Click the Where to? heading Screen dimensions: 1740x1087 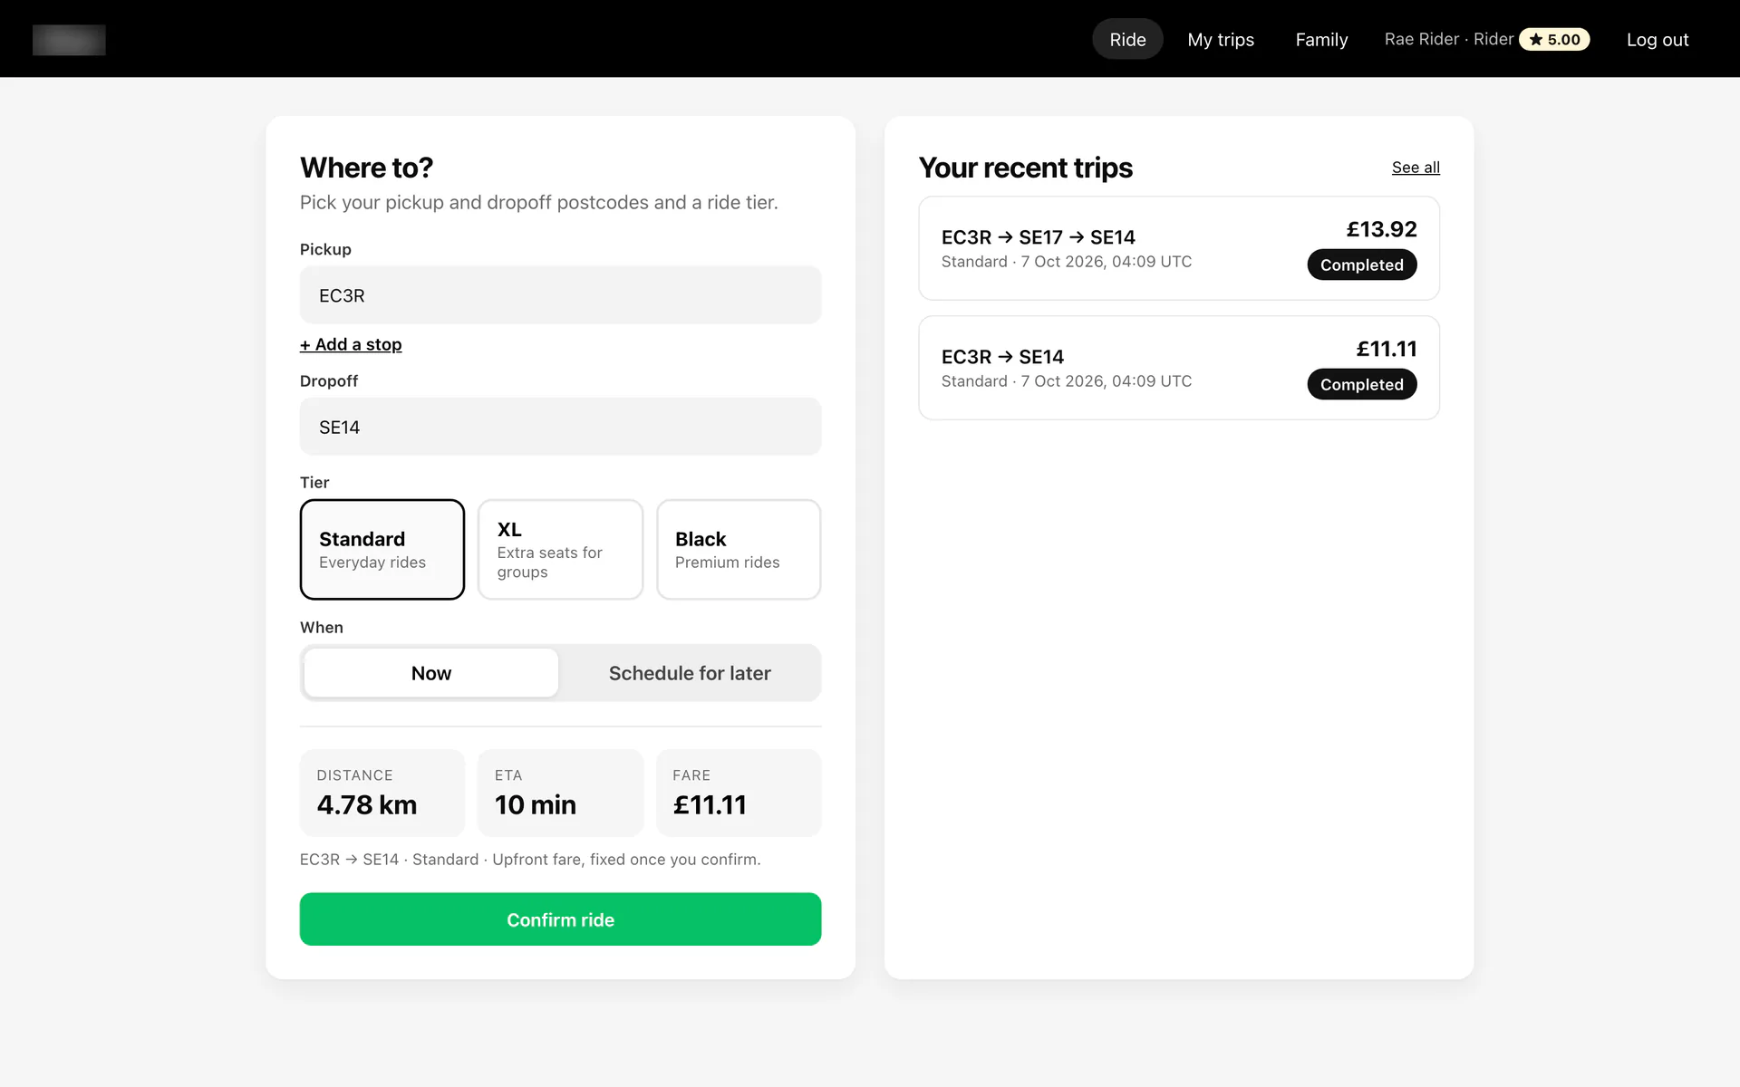click(x=366, y=168)
